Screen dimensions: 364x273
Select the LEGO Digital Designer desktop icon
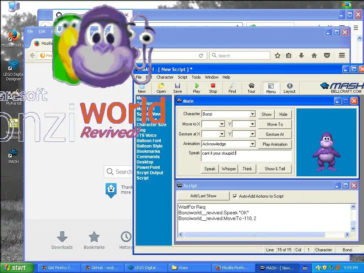point(13,71)
